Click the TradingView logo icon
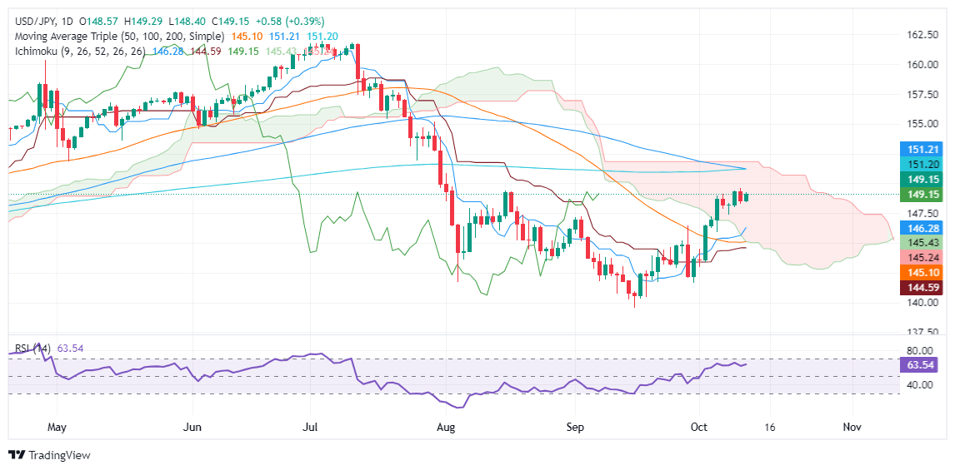The height and width of the screenshot is (470, 955). point(17,454)
